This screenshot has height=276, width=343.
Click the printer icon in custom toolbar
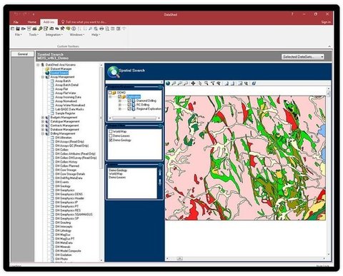pos(101,29)
